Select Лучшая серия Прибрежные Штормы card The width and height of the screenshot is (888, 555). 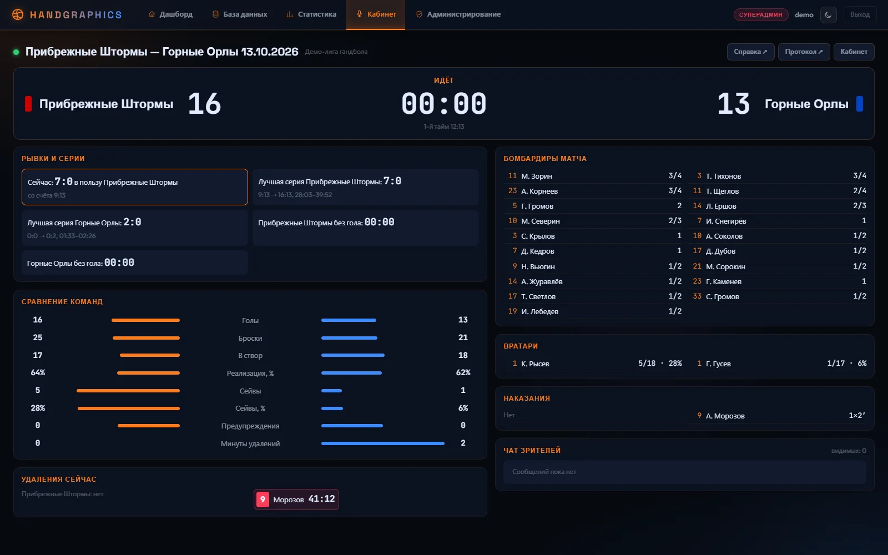click(x=366, y=187)
